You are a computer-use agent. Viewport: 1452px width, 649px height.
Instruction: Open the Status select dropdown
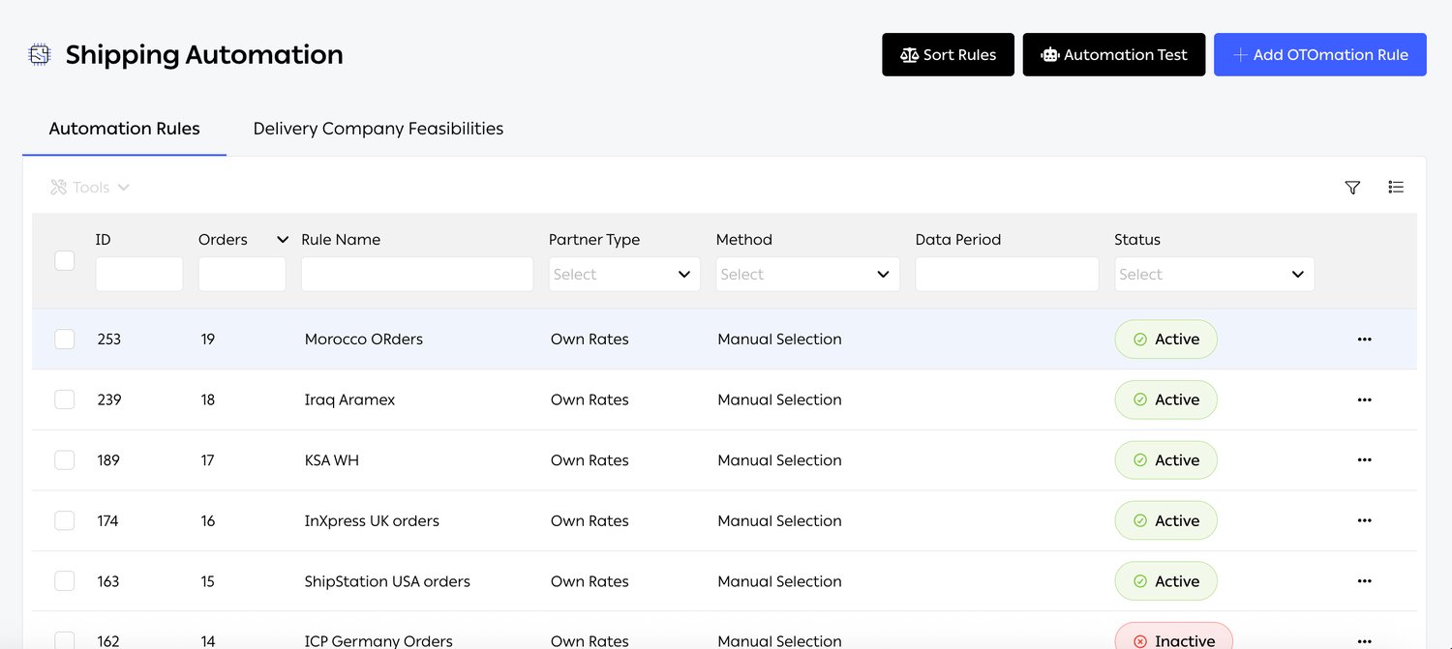click(1214, 275)
